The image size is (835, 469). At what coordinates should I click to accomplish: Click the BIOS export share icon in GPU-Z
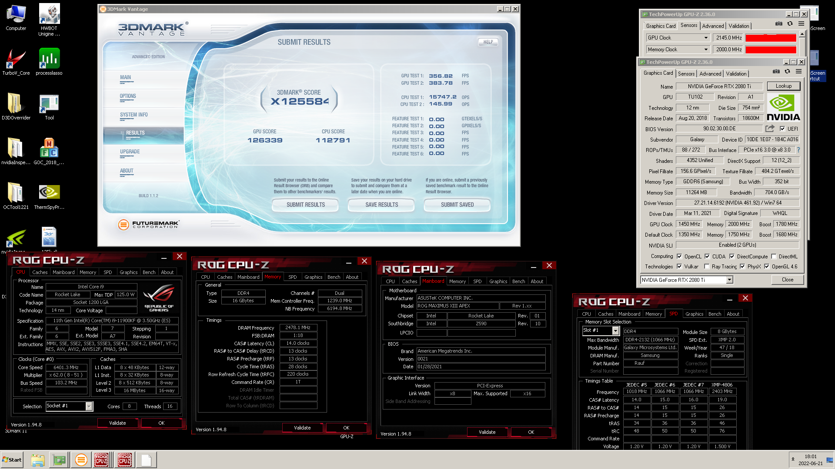[770, 129]
